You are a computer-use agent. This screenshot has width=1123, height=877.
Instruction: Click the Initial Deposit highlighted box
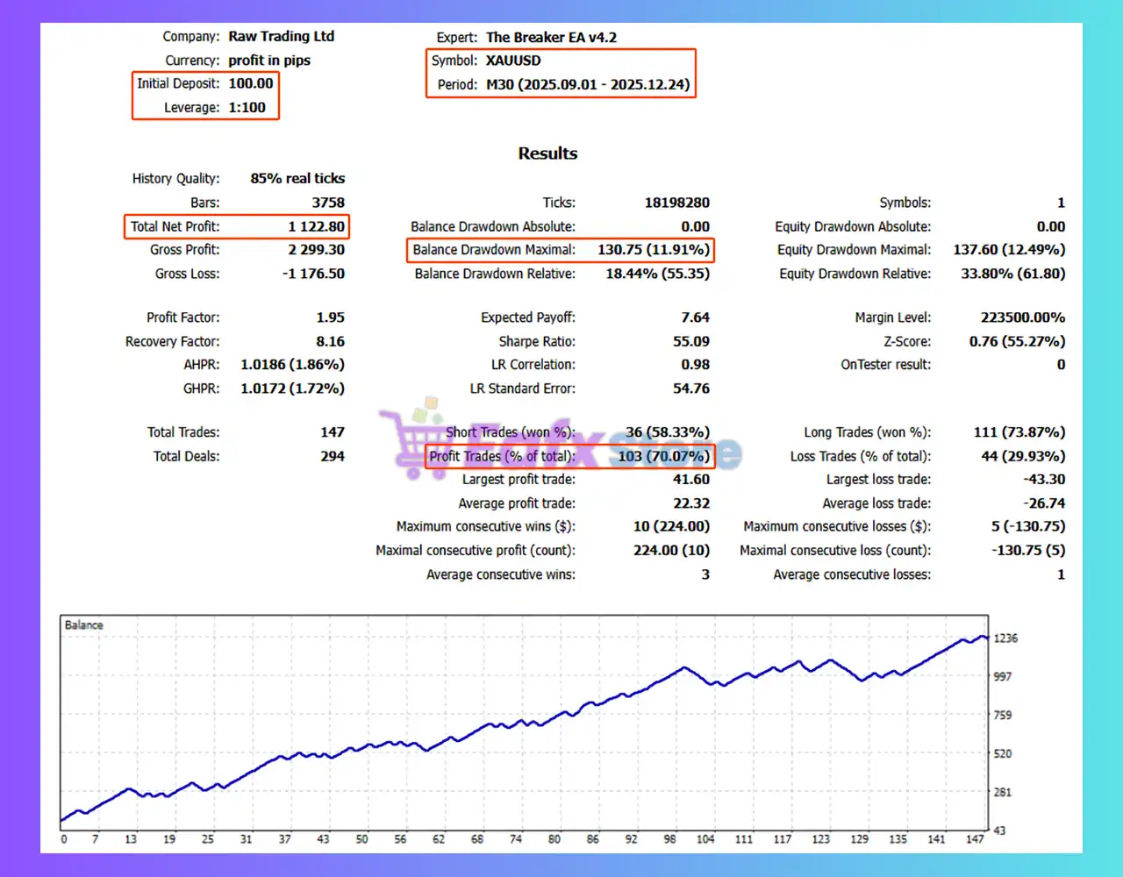[250, 83]
